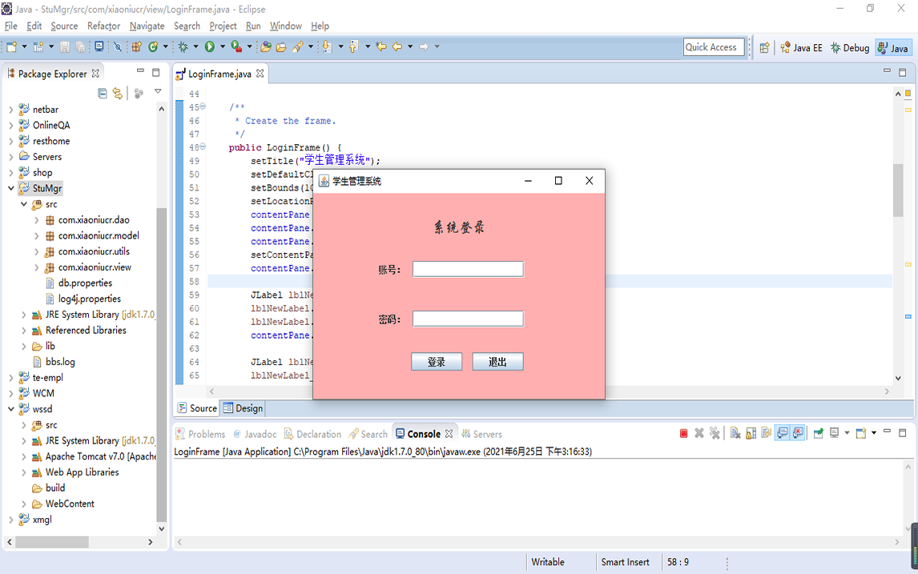918x574 pixels.
Task: Click the editor vertical scrollbar thumb
Action: pyautogui.click(x=898, y=191)
